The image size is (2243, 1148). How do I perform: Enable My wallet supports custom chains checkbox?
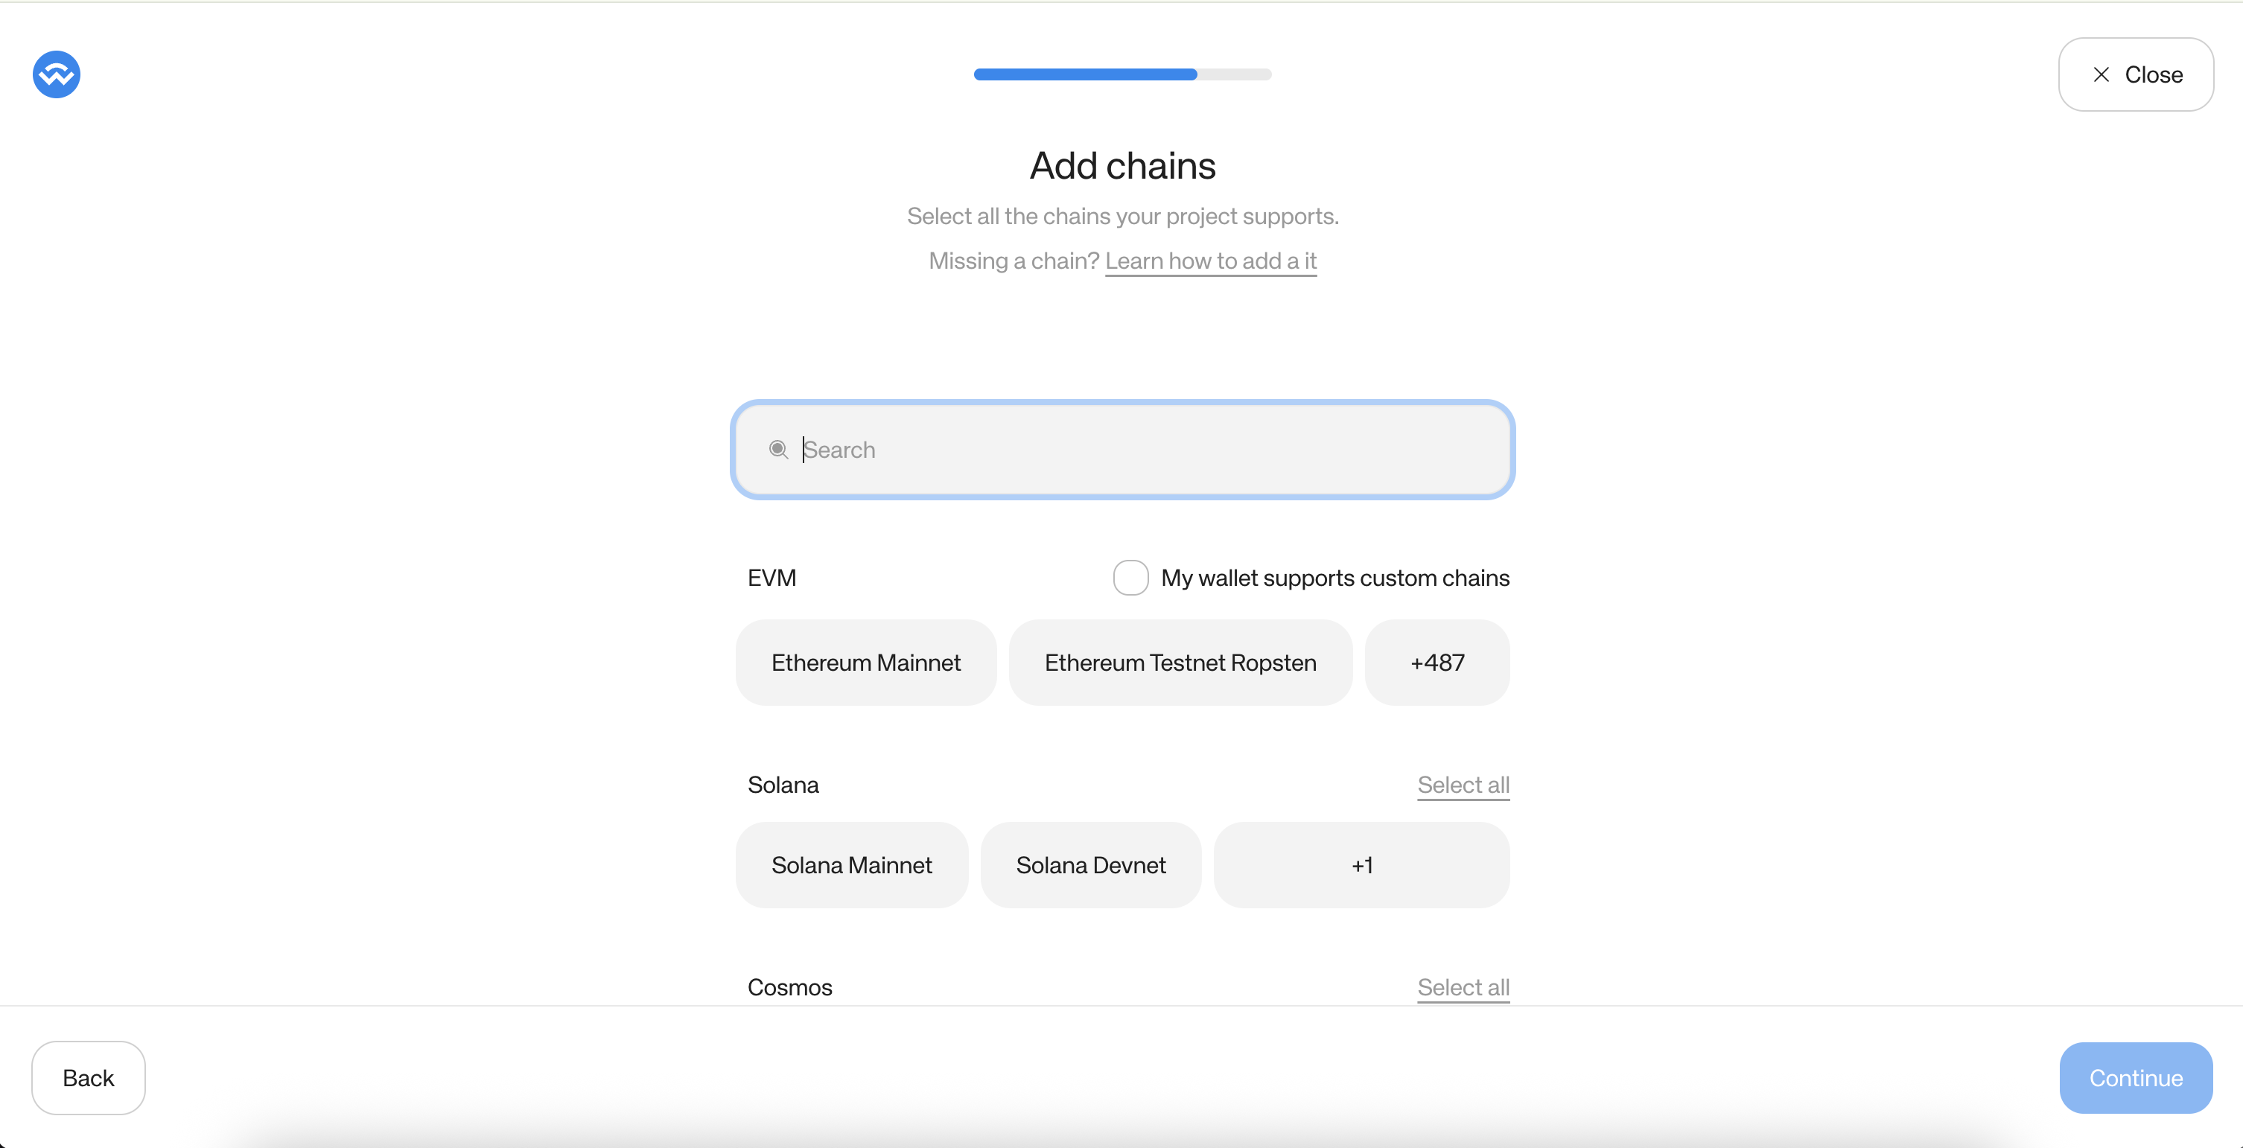point(1130,578)
